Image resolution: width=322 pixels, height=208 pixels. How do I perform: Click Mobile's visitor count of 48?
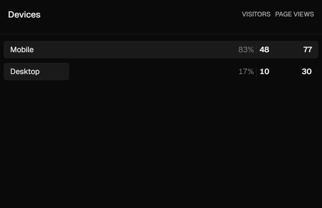coord(264,50)
